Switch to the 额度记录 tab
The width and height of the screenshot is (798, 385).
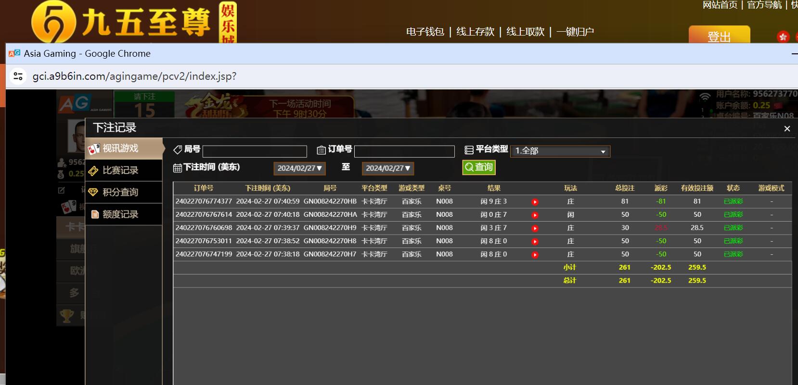124,214
